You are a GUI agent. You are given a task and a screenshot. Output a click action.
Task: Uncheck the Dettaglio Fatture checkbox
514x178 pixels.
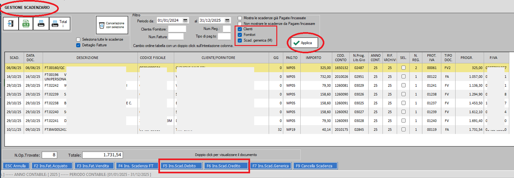(79, 45)
